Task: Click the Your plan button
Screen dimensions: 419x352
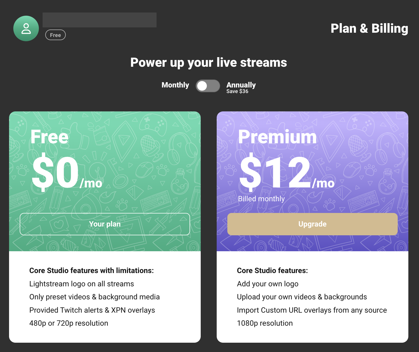Action: [105, 224]
